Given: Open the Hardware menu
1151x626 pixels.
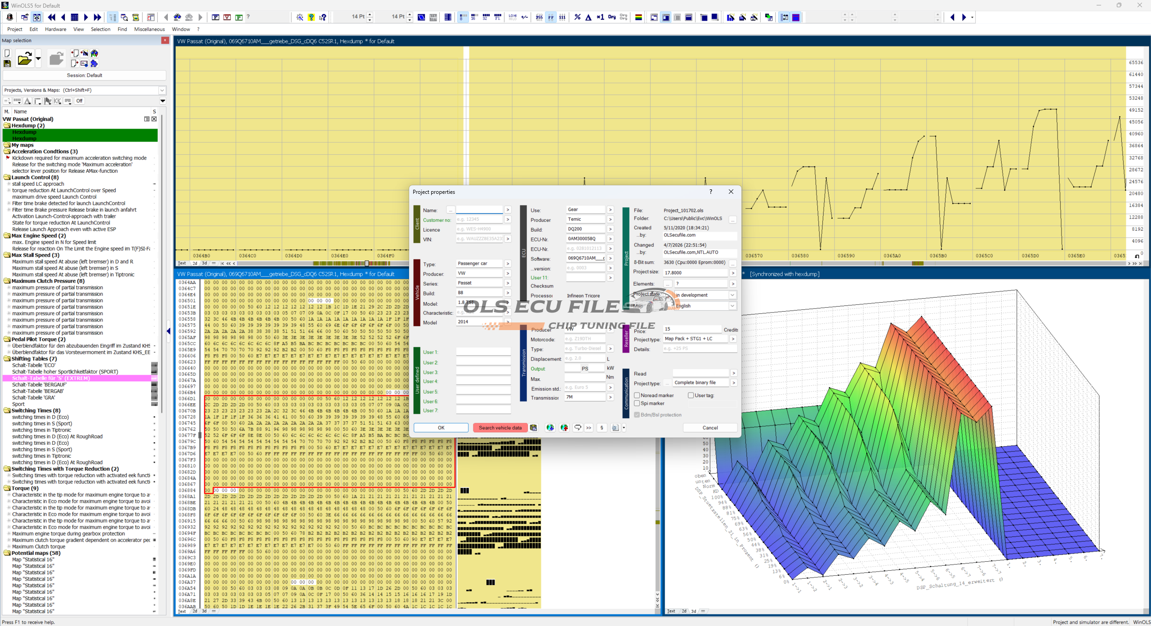Looking at the screenshot, I should coord(55,29).
